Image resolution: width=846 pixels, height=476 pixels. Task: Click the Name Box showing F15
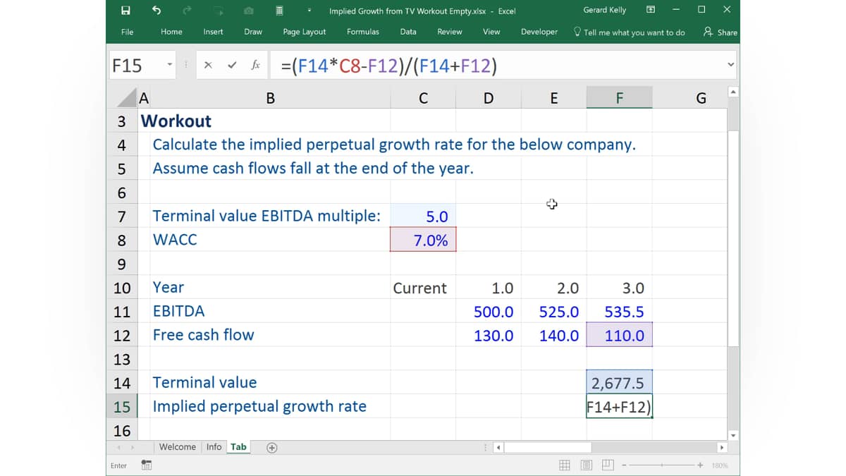point(136,66)
